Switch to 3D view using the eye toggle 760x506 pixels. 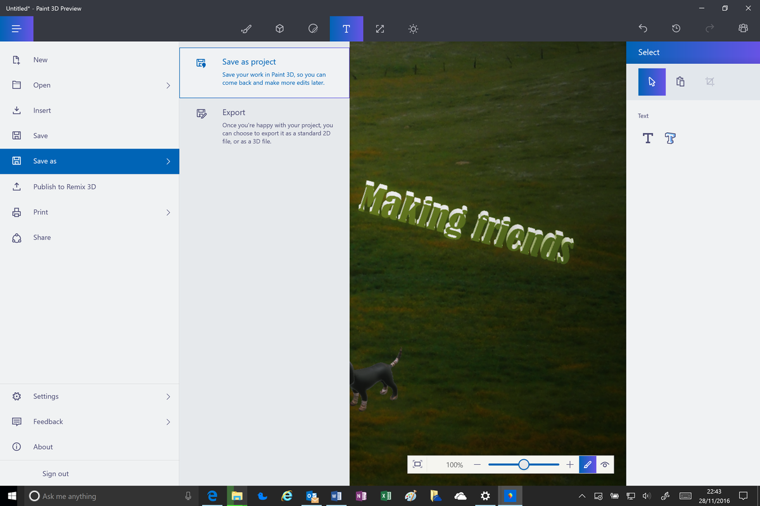pyautogui.click(x=605, y=464)
